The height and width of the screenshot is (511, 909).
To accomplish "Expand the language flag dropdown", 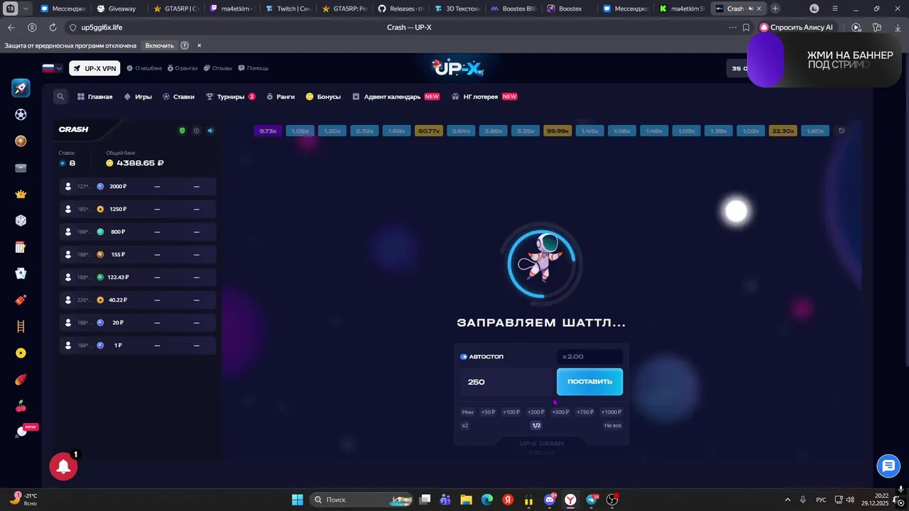I will pos(52,68).
